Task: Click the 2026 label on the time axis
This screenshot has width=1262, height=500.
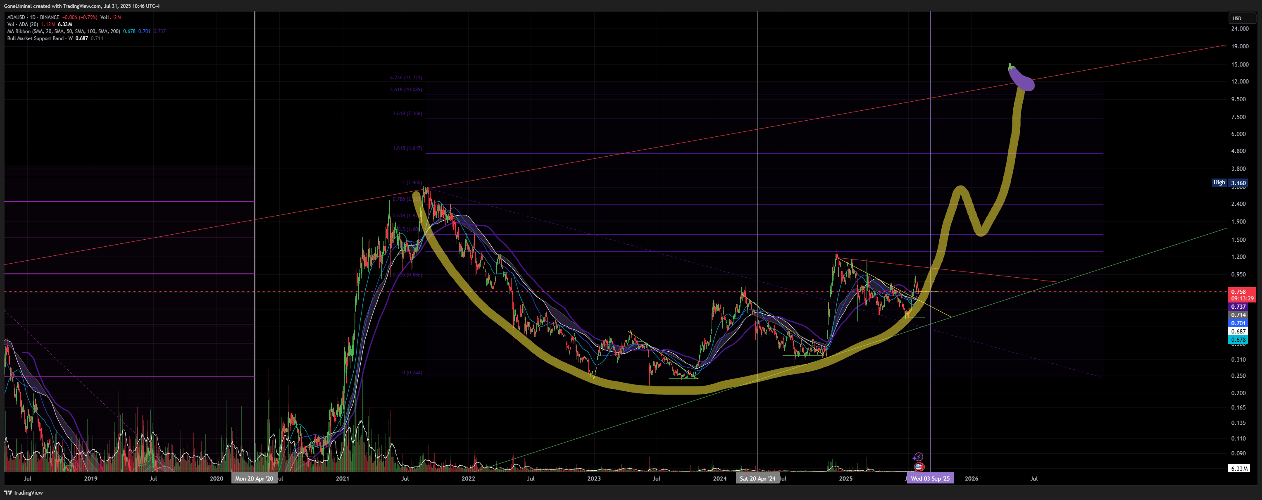Action: pyautogui.click(x=972, y=479)
